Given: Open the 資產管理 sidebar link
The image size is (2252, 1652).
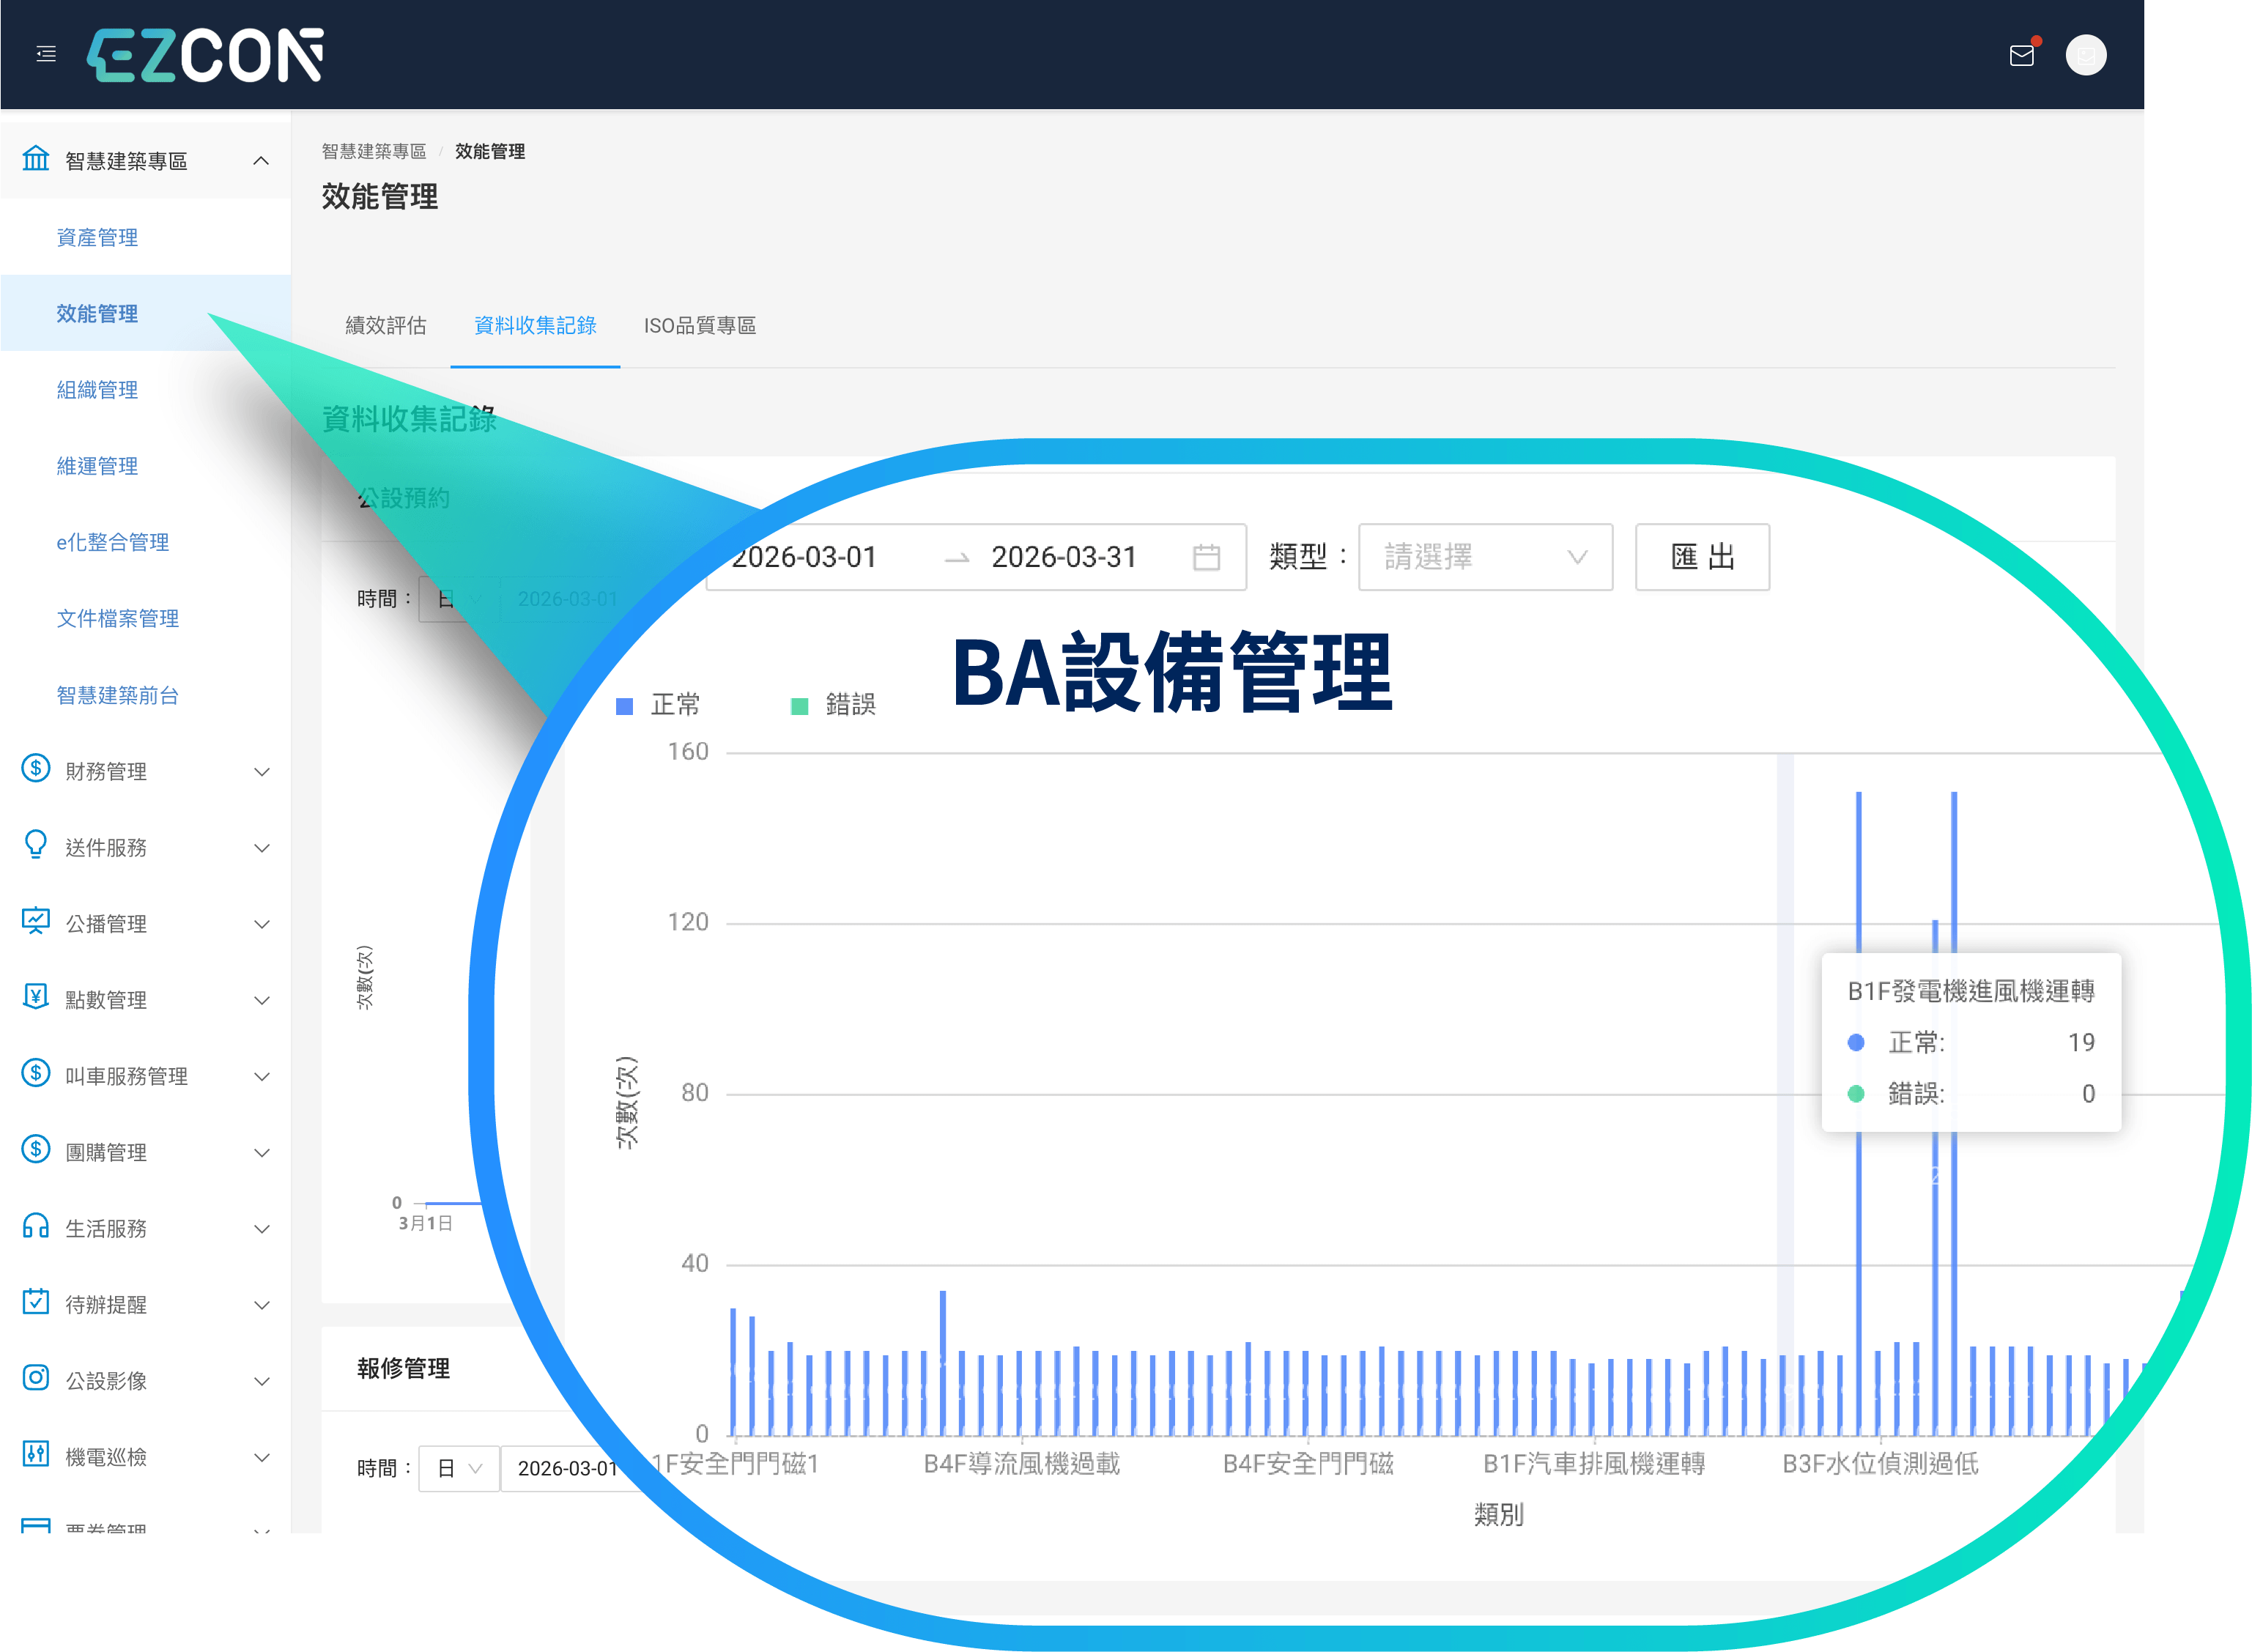Looking at the screenshot, I should point(97,237).
